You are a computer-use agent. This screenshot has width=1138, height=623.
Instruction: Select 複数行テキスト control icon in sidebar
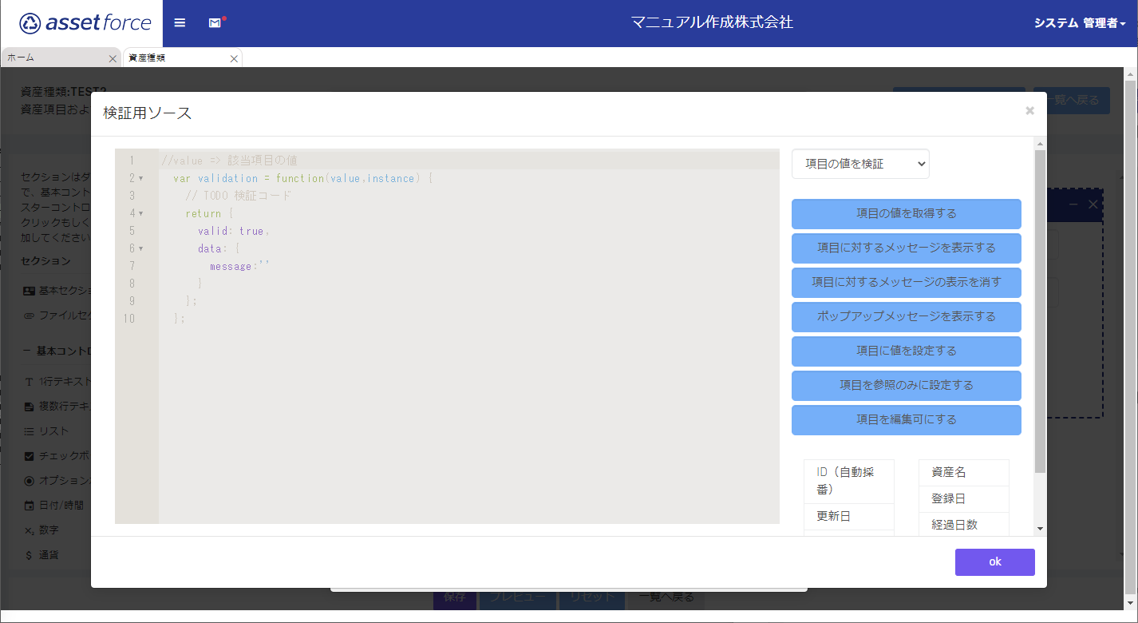30,407
